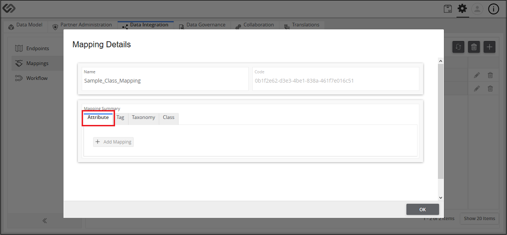Click the pencil edit icon in the first row
The height and width of the screenshot is (235, 507).
pyautogui.click(x=477, y=75)
